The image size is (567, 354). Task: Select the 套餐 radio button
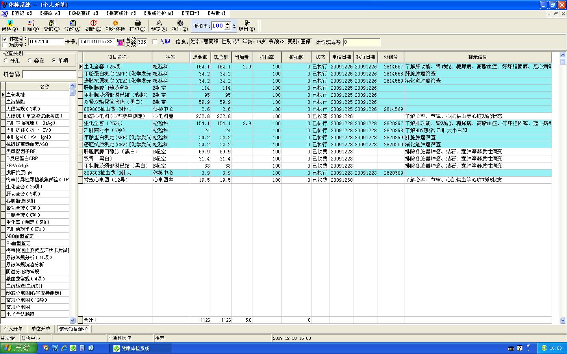coord(30,61)
